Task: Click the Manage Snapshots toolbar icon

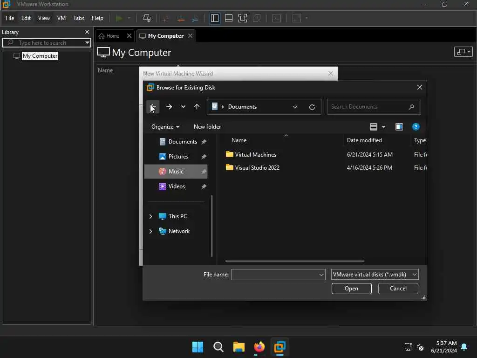Action: tap(195, 18)
